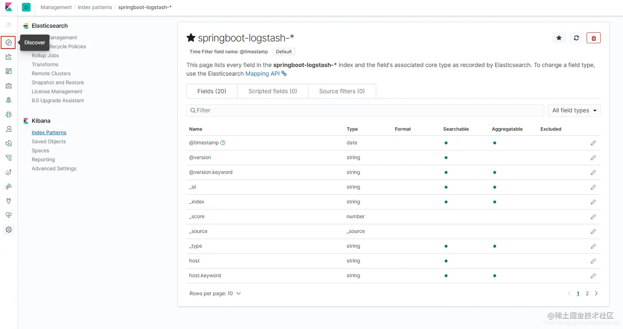Show recently viewed clock icon

(8, 25)
